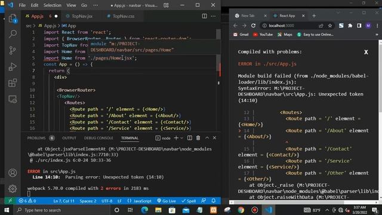The height and width of the screenshot is (215, 382).
Task: Add a new terminal with plus icon
Action: point(176,138)
